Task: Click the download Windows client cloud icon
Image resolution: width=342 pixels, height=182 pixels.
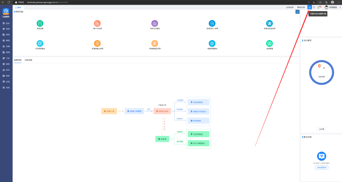Action: [x=309, y=7]
